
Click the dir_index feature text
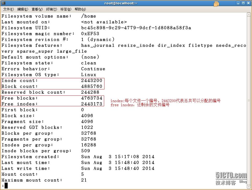pyautogui.click(x=171, y=46)
